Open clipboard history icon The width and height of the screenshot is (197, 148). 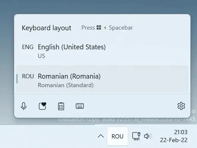[x=61, y=106]
